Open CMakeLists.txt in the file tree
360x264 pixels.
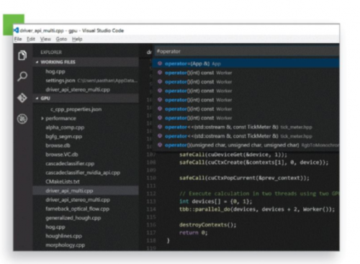(x=63, y=182)
